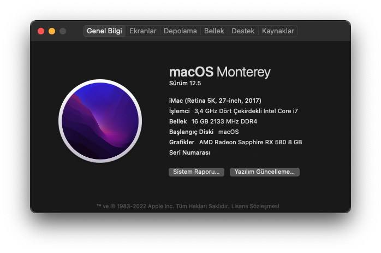Click the AMD Radeon Sapphire RX 580 text
Viewport: 381px width, 253px height.
coord(251,142)
